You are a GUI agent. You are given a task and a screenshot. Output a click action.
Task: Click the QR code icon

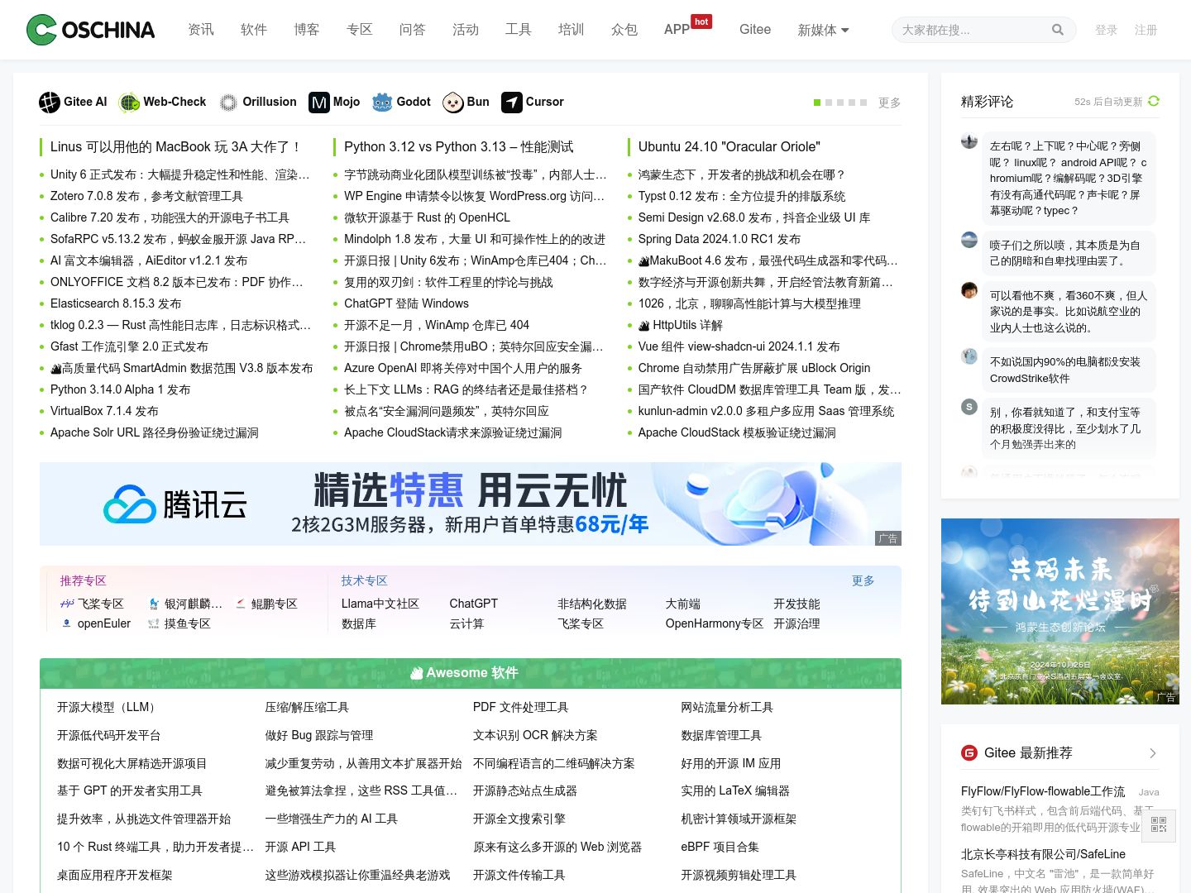1158,824
